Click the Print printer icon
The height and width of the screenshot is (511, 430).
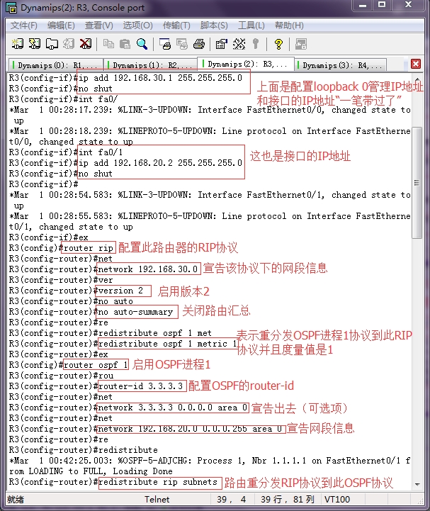(x=199, y=44)
